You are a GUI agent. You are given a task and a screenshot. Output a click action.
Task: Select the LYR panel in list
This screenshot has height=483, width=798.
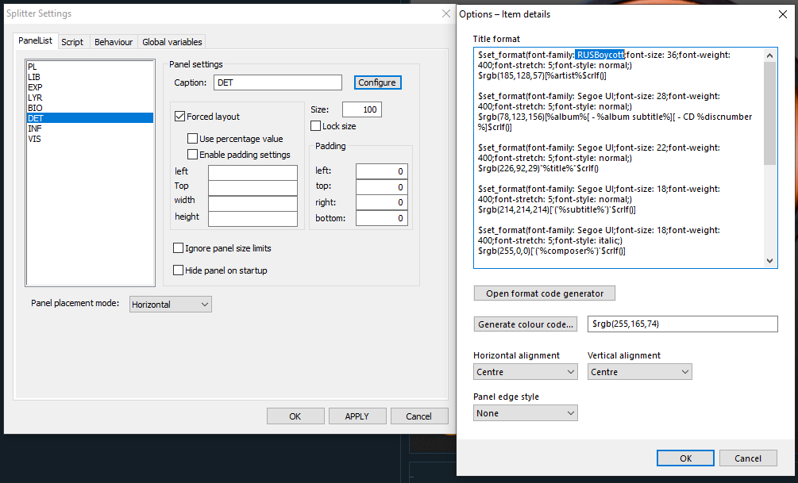[35, 97]
